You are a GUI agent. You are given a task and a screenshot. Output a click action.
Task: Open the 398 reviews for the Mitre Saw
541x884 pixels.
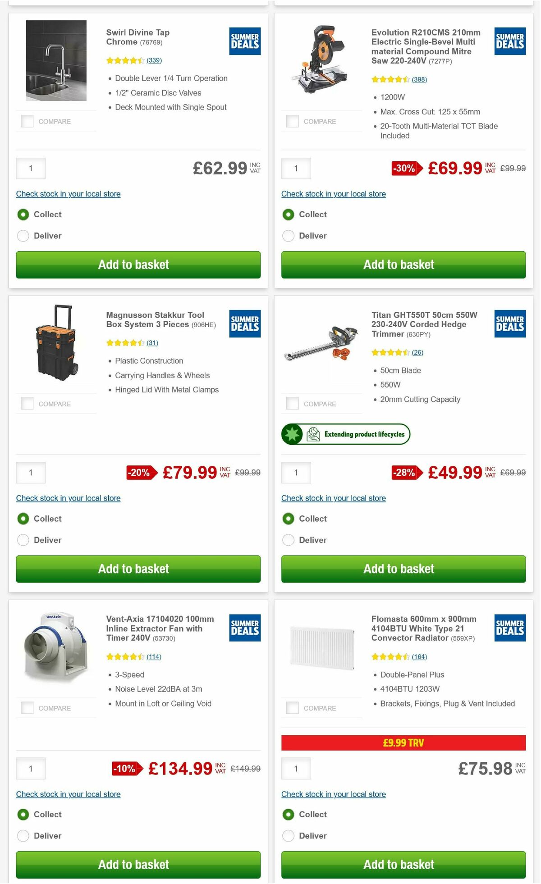(x=420, y=79)
